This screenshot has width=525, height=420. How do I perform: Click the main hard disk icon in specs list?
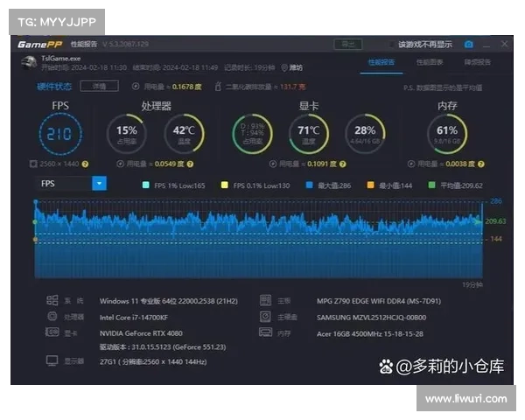pyautogui.click(x=265, y=316)
